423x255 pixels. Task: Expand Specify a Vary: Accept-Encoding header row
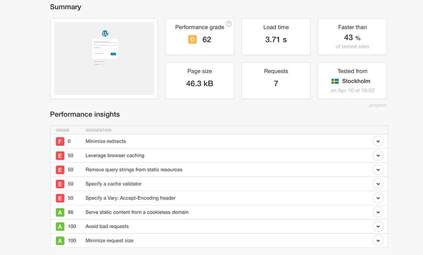coord(377,198)
